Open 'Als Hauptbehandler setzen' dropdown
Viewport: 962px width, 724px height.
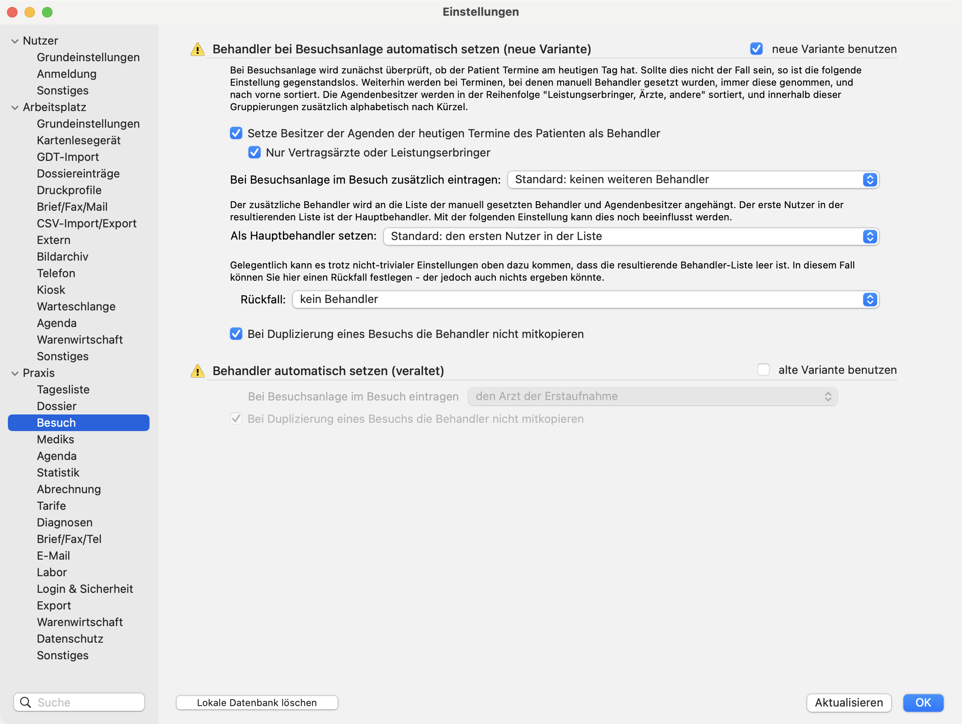[x=631, y=237]
